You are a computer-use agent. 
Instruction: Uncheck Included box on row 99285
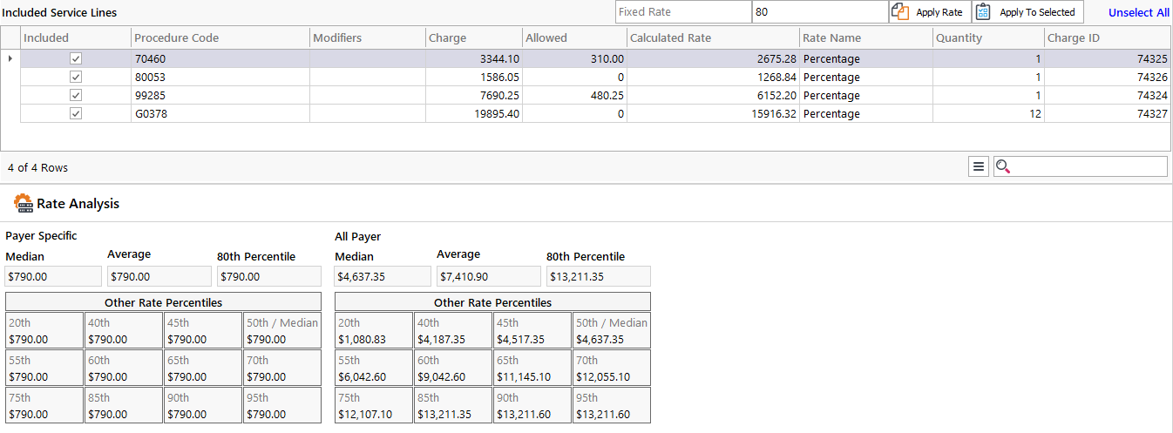point(76,95)
